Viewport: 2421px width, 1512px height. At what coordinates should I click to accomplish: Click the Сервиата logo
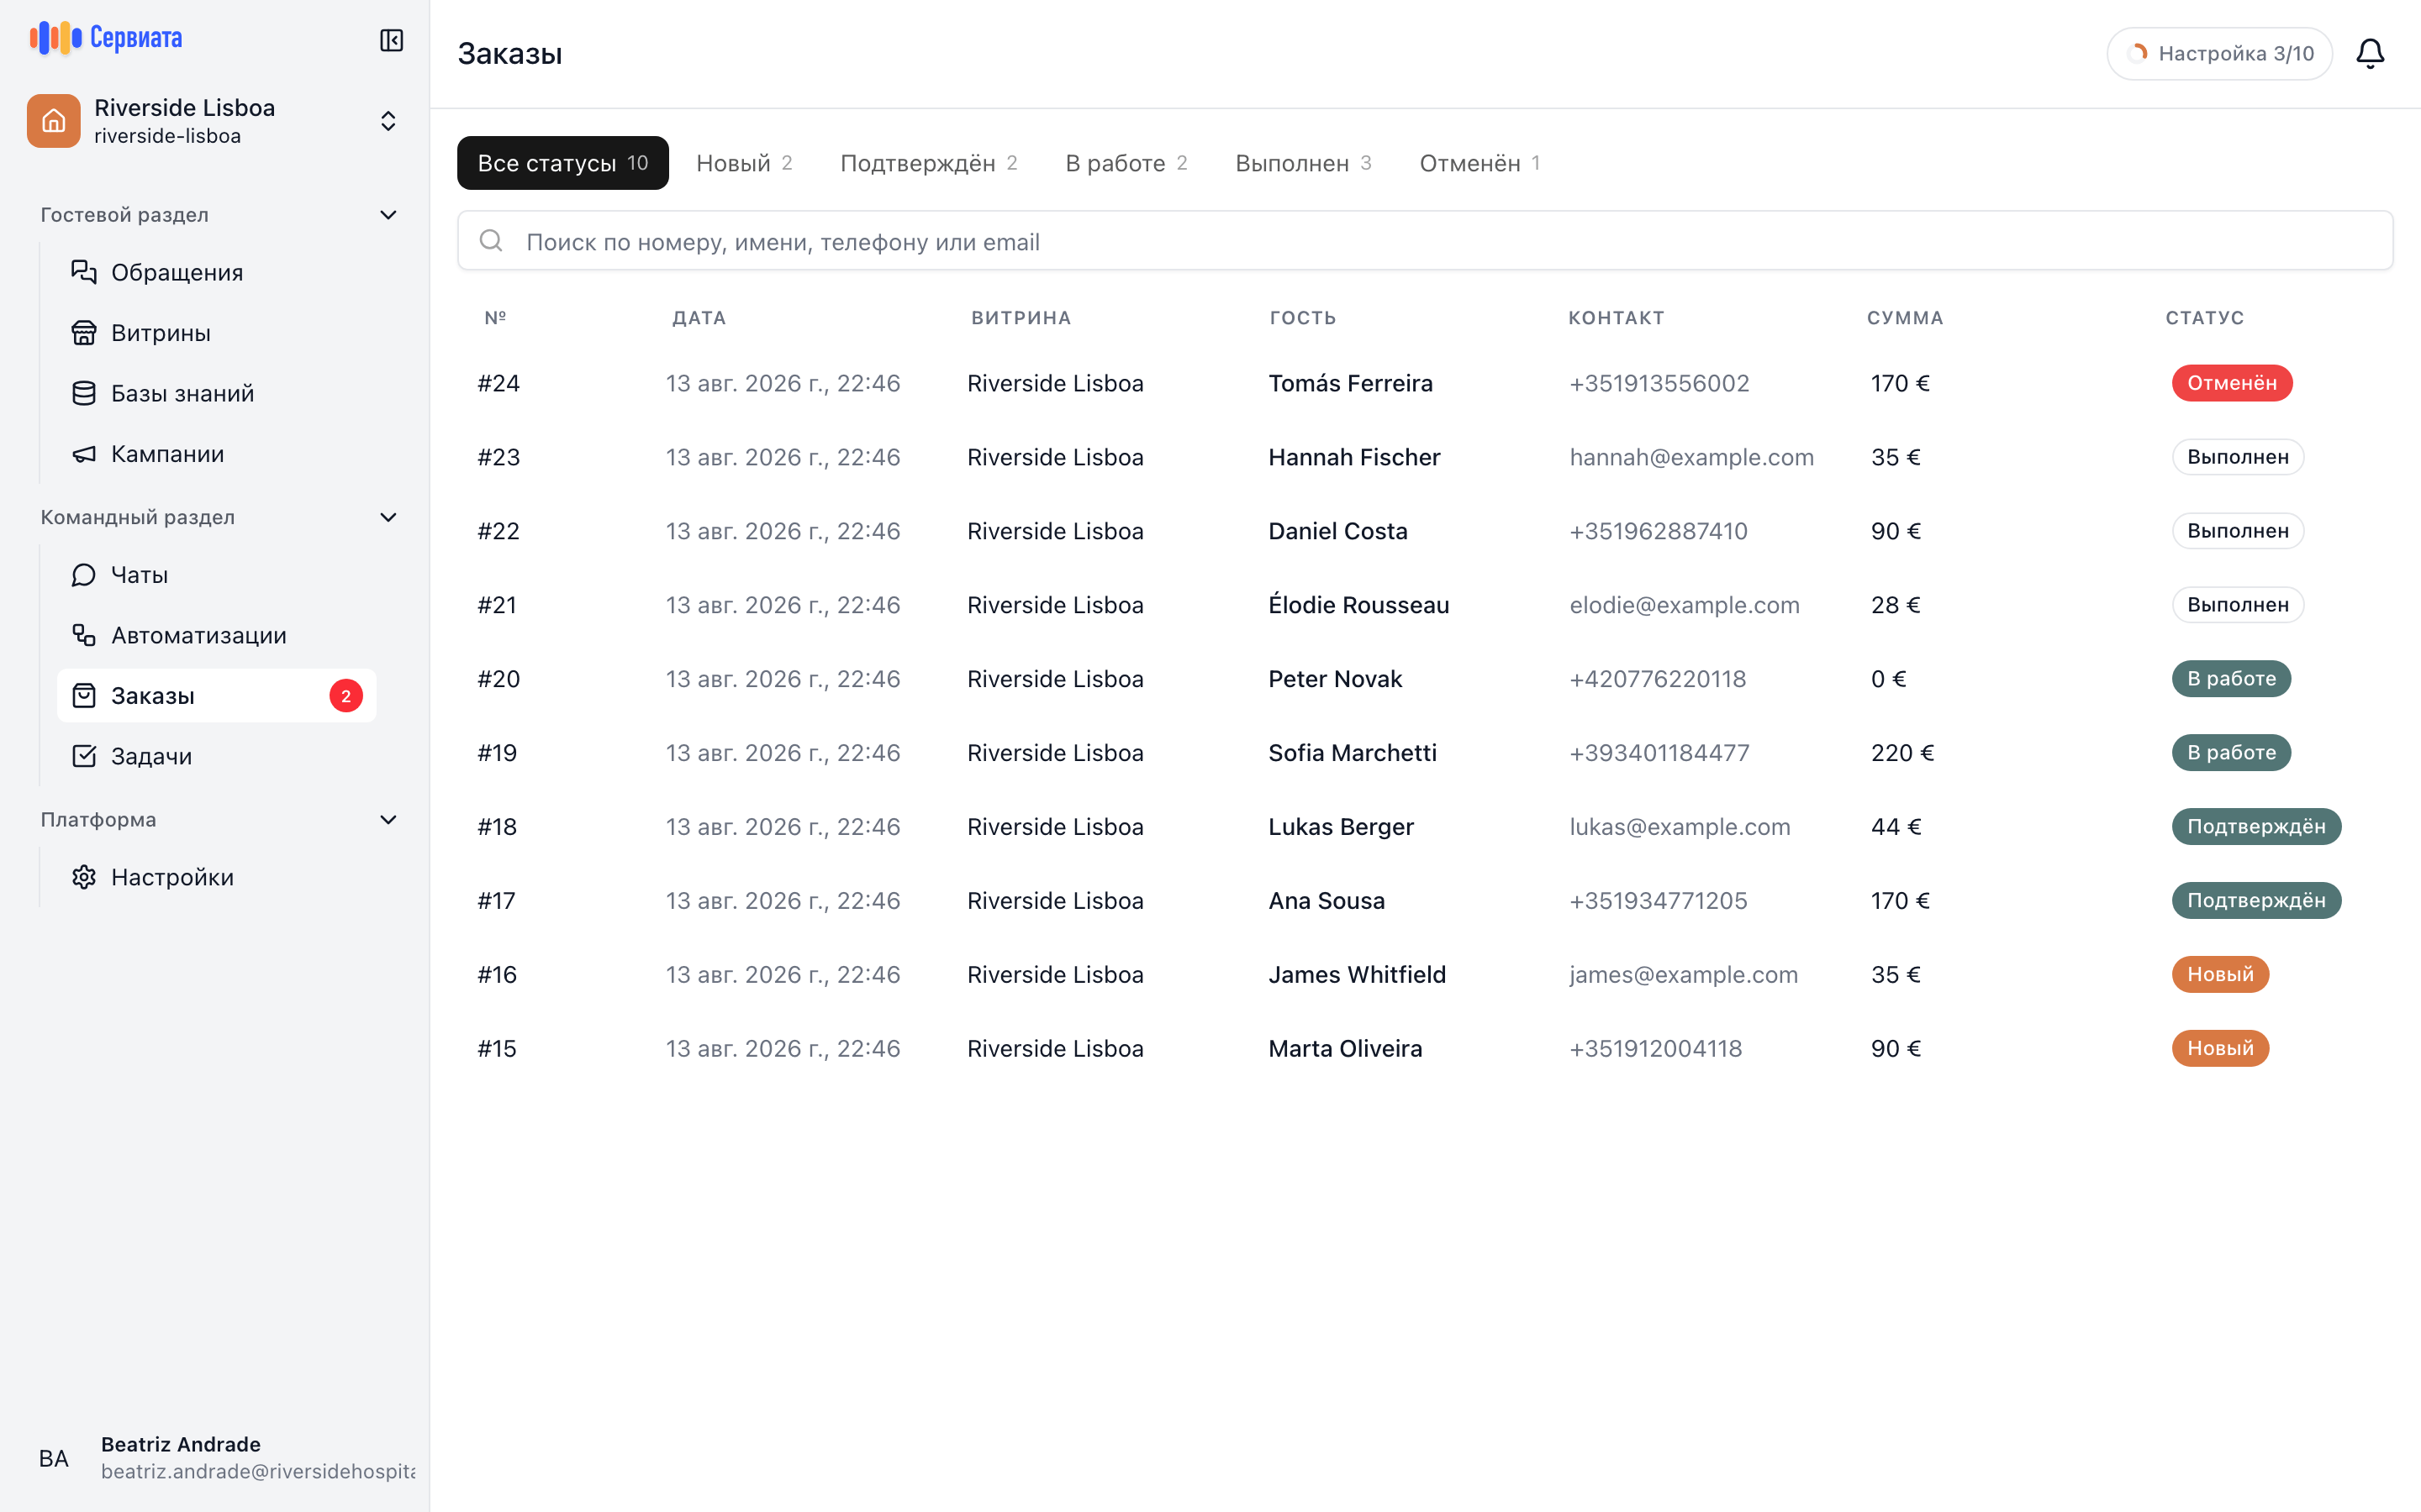(x=106, y=38)
